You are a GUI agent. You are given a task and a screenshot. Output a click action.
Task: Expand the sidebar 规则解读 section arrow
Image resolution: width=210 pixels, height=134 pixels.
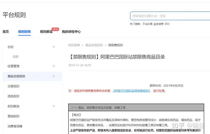[54, 106]
